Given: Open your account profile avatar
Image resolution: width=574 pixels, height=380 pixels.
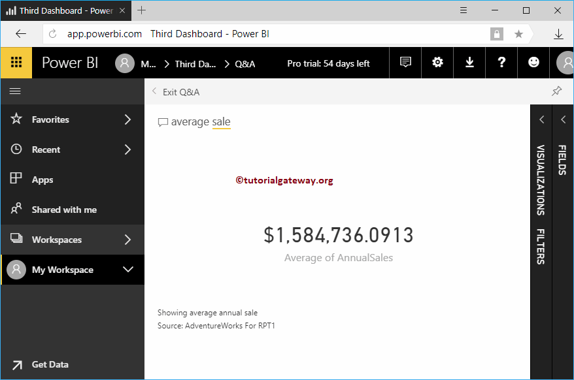Looking at the screenshot, I should 565,63.
